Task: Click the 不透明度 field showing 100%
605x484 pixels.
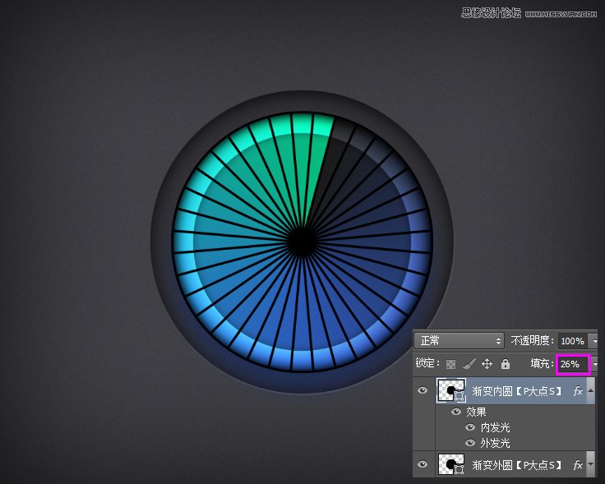Action: [572, 340]
